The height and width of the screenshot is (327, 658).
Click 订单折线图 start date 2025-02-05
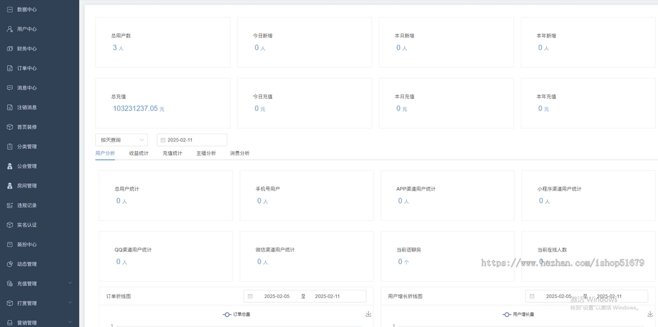point(277,296)
